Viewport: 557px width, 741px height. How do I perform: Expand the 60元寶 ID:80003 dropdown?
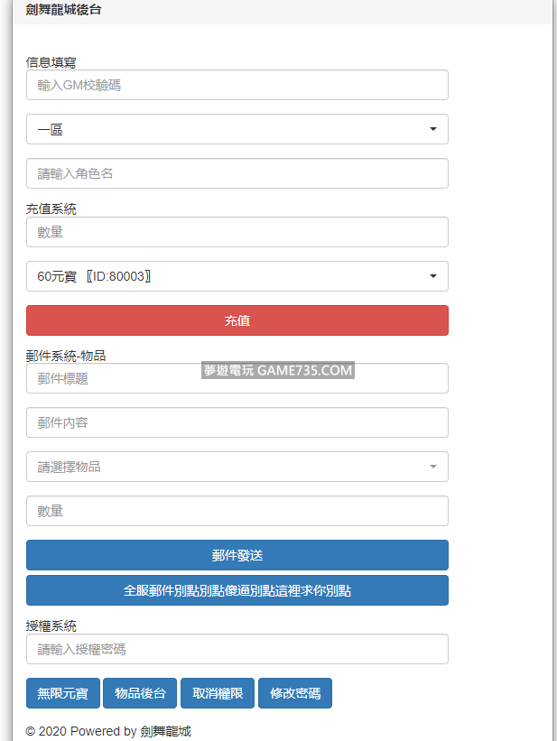(237, 276)
